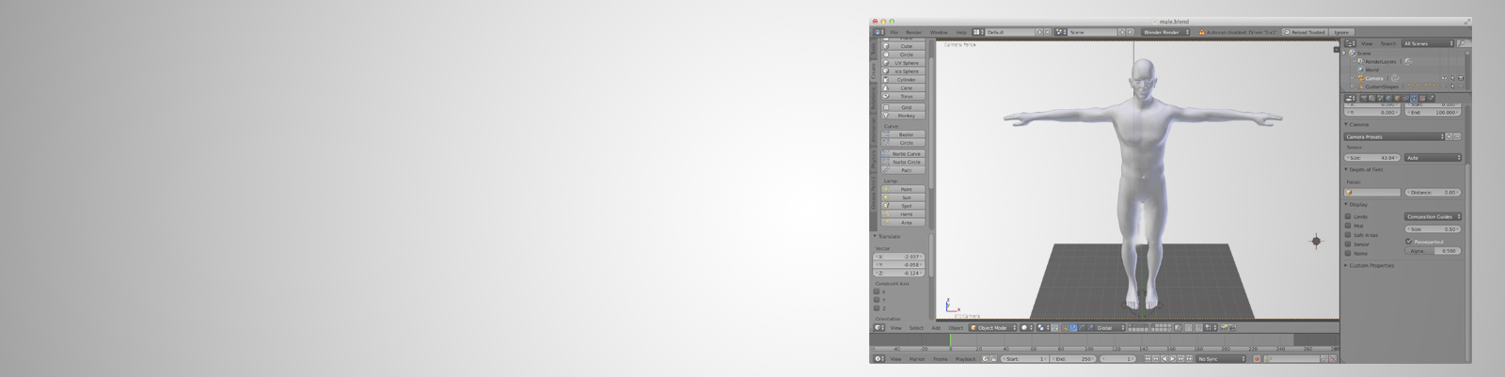Screen dimensions: 1505x377
Task: Add a Sun lamp
Action: pos(906,197)
